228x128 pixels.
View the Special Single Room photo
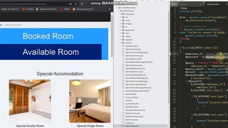point(90,101)
